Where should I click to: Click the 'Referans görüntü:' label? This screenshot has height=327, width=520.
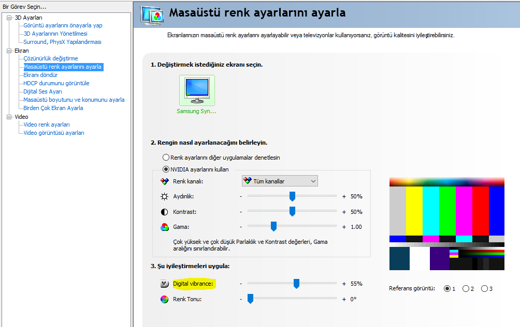tap(412, 288)
